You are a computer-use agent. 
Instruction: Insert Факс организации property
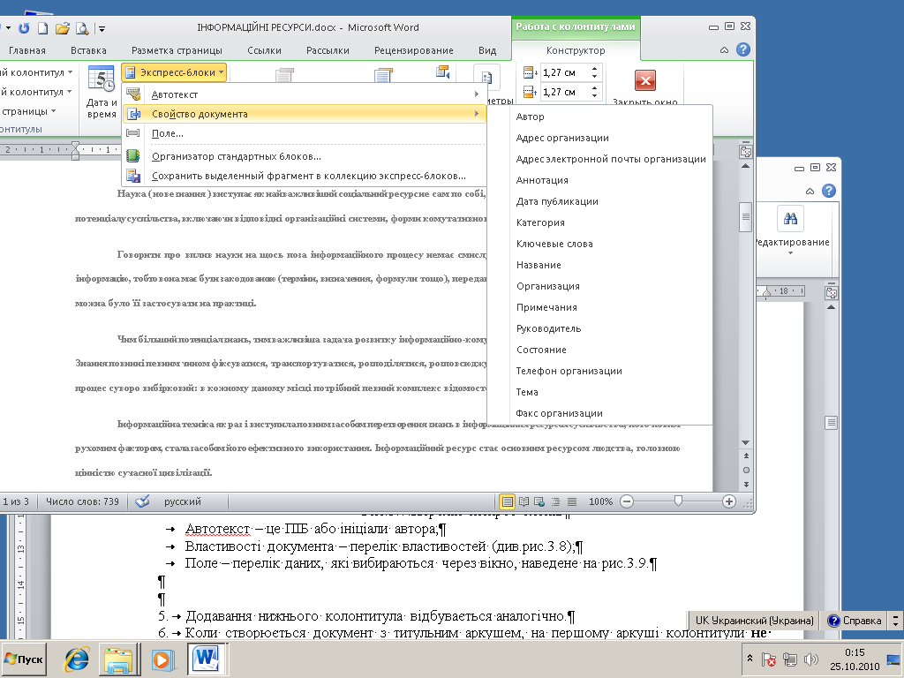[x=599, y=413]
